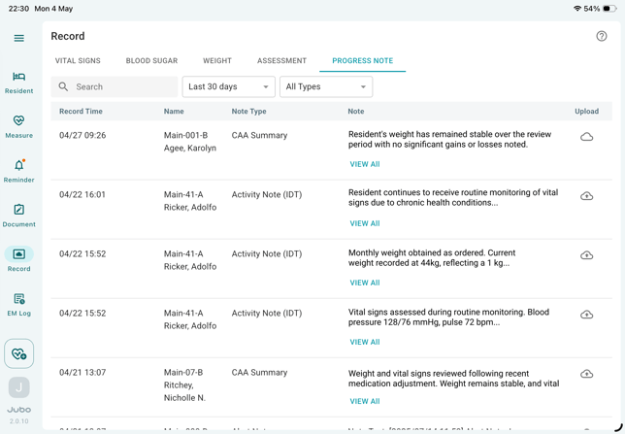Tap the Wi-Fi status icon
The height and width of the screenshot is (434, 625).
[576, 9]
